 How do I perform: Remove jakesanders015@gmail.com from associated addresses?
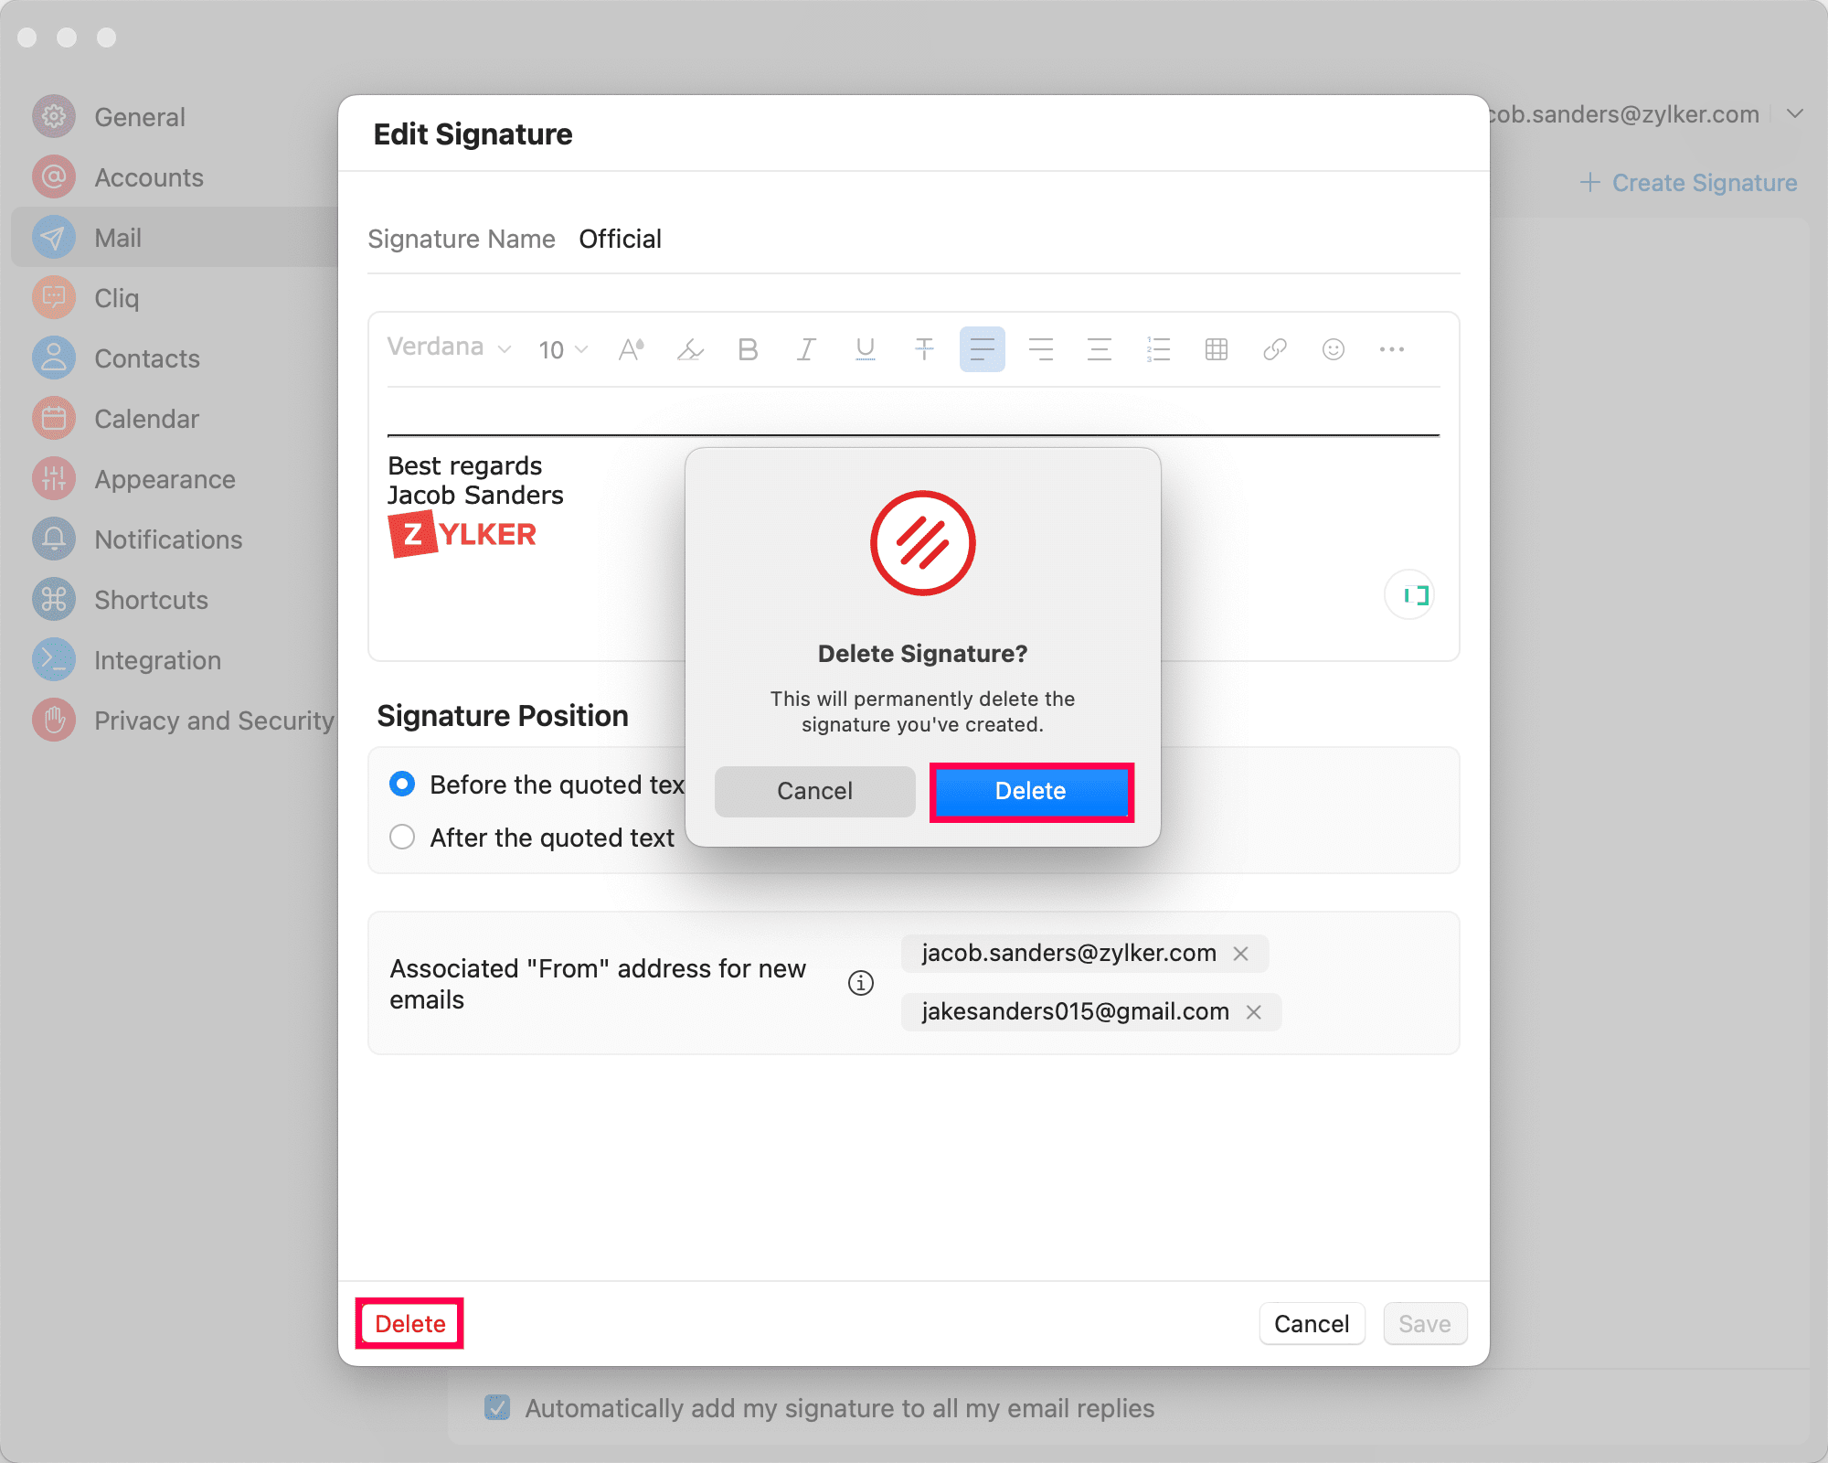1254,1012
